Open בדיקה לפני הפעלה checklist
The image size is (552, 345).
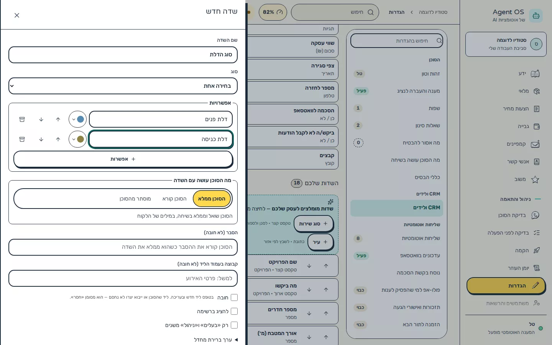click(x=506, y=233)
